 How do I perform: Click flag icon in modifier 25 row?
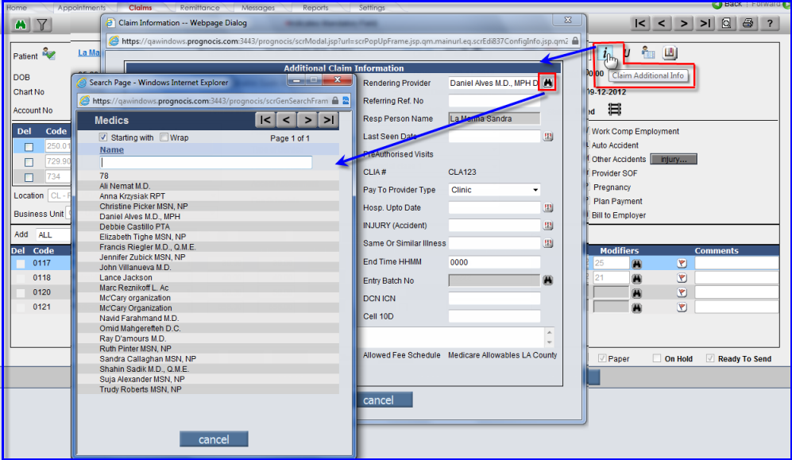682,263
